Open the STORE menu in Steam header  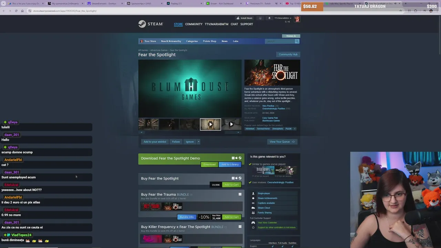click(178, 24)
